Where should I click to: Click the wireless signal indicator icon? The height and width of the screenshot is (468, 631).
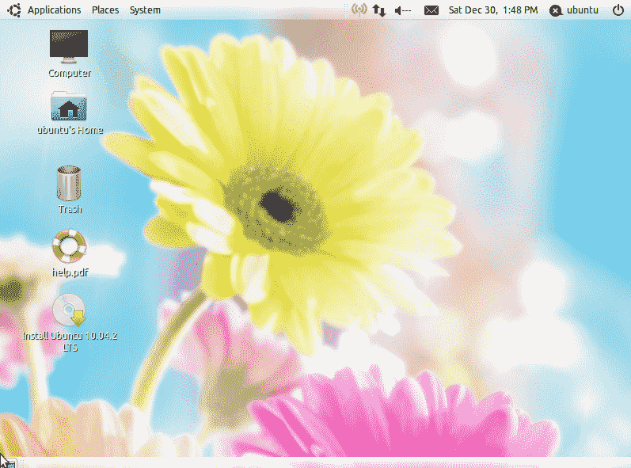coord(359,10)
